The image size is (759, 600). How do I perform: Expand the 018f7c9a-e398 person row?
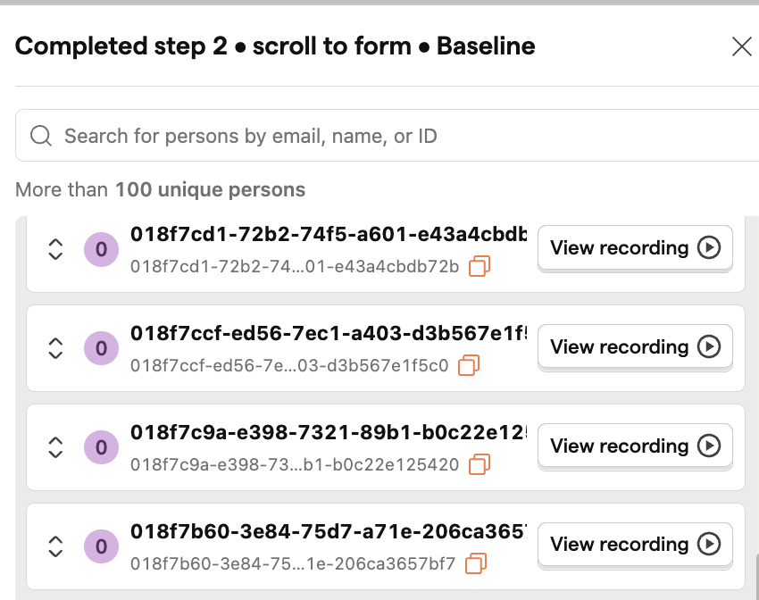[55, 447]
